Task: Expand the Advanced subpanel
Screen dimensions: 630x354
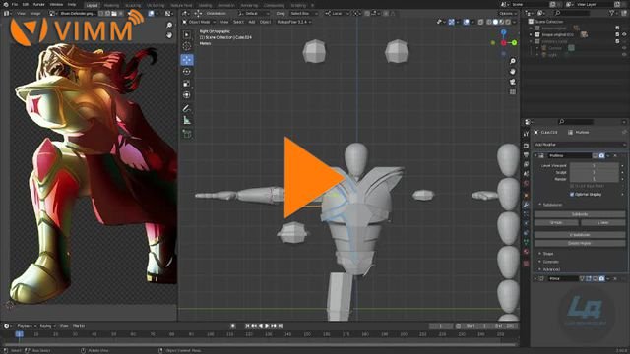Action: point(551,269)
